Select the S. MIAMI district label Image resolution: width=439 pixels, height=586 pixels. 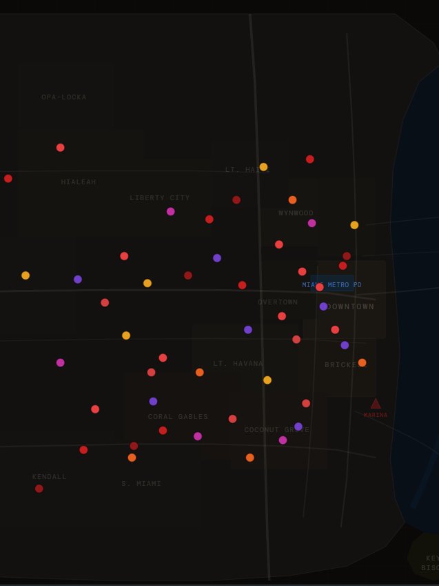point(141,484)
